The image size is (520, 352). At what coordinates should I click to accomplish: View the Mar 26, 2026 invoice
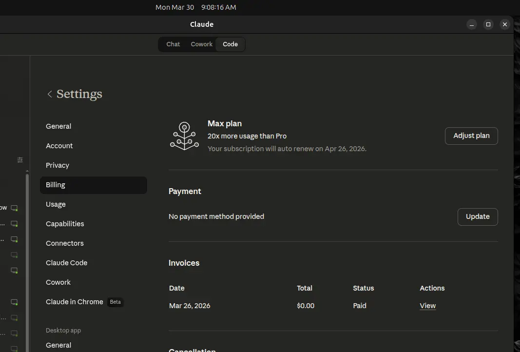428,306
